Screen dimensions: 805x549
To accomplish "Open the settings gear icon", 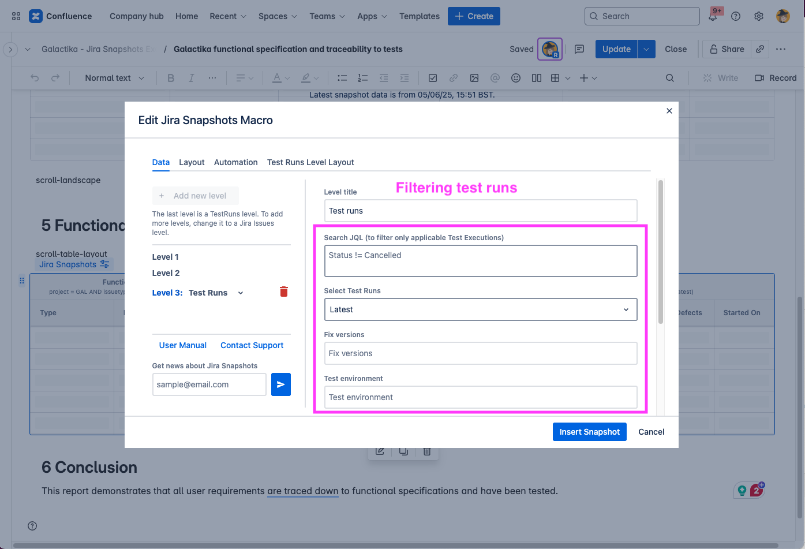I will click(759, 16).
